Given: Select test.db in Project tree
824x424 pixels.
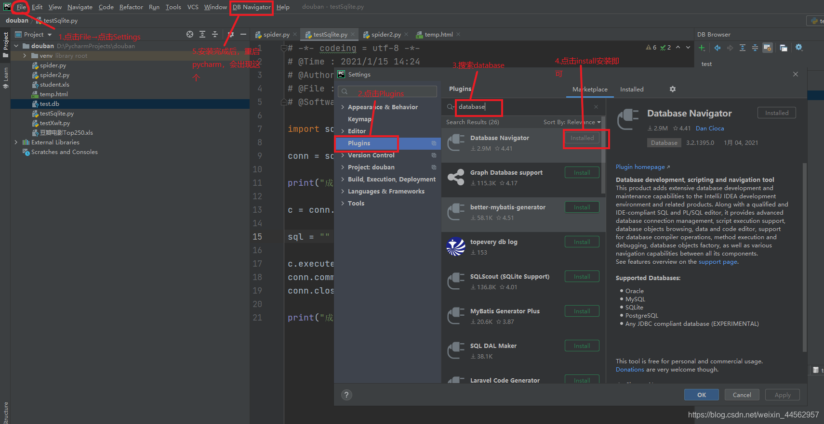Looking at the screenshot, I should click(130, 103).
